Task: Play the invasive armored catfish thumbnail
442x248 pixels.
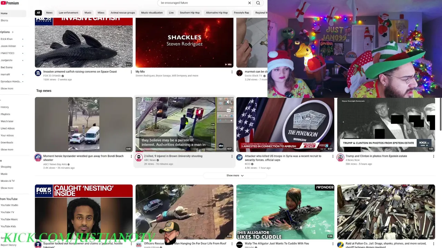Action: (84, 42)
